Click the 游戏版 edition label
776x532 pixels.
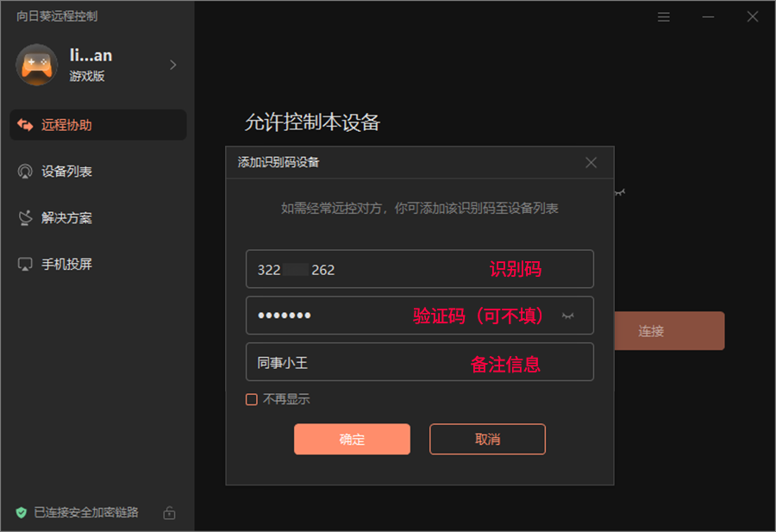click(87, 76)
